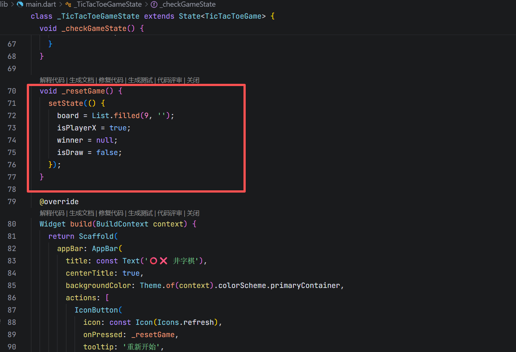Click isPlayerX variable on line 73
This screenshot has width=516, height=352.
77,128
